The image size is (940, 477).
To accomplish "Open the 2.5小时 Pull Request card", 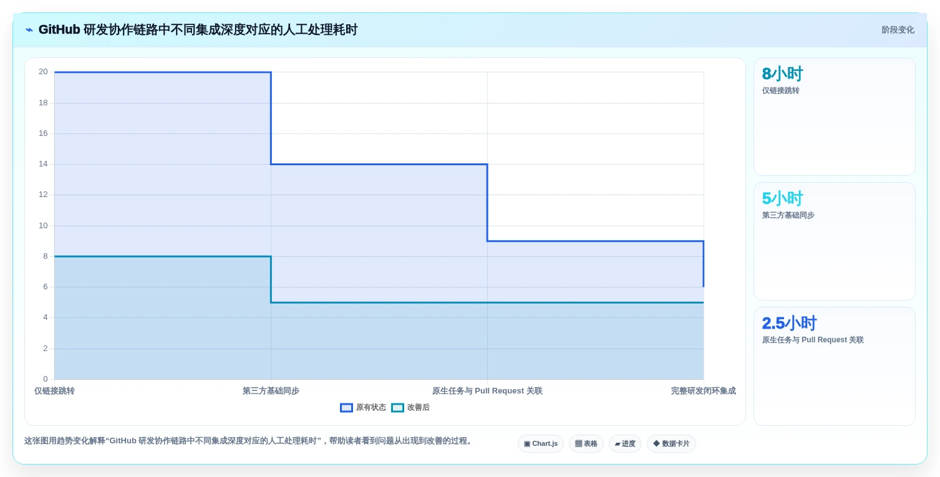I will [835, 366].
